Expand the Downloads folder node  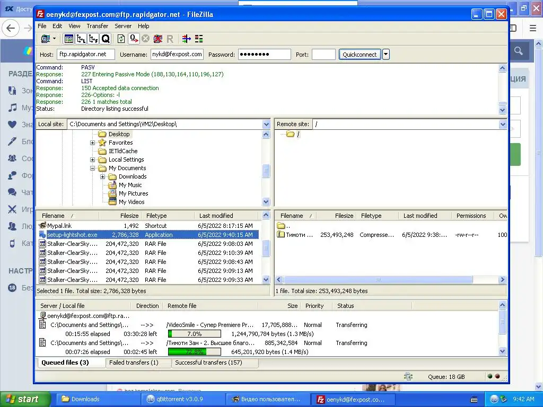coord(102,176)
